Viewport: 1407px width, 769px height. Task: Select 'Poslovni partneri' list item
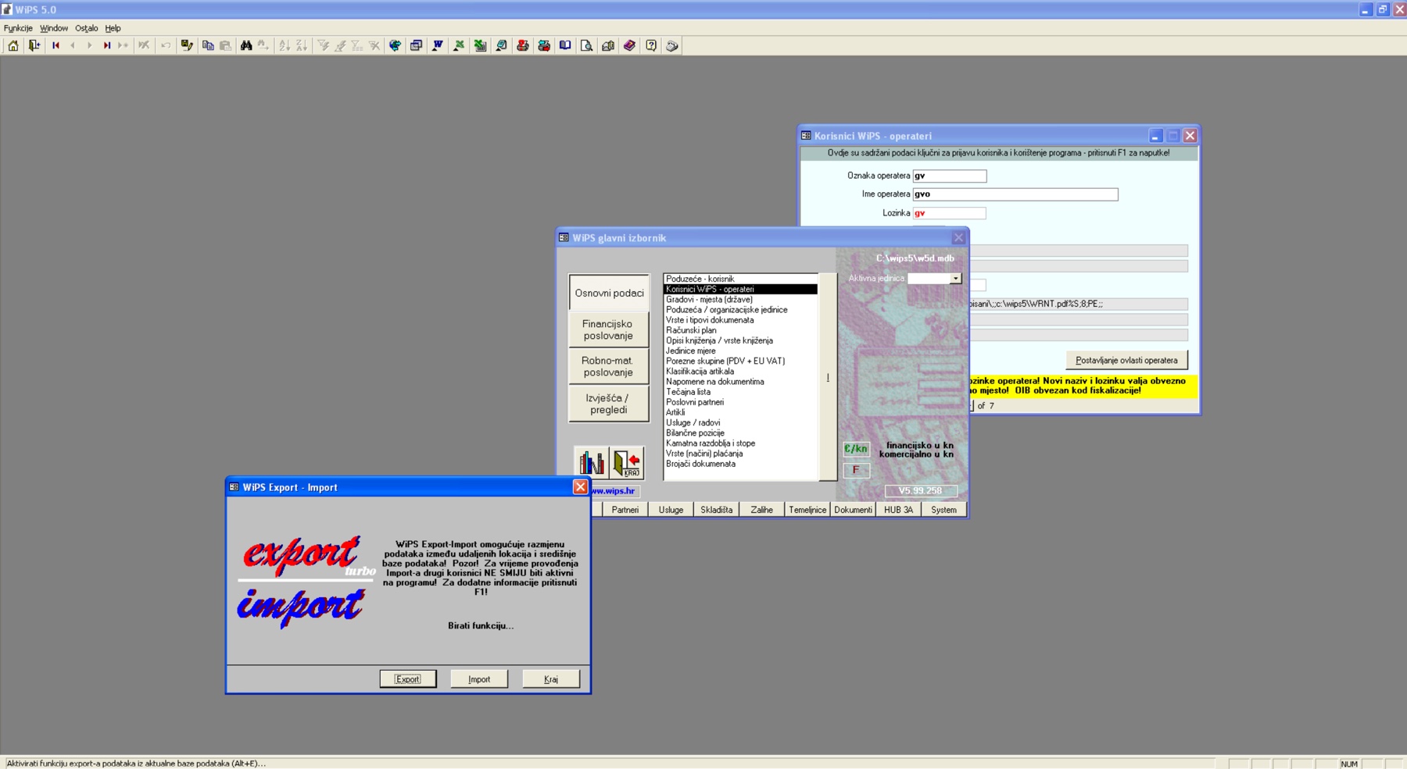coord(740,402)
